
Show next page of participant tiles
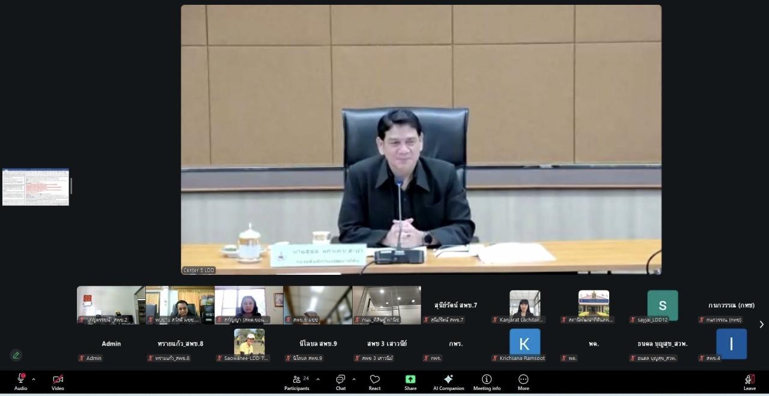(x=761, y=325)
